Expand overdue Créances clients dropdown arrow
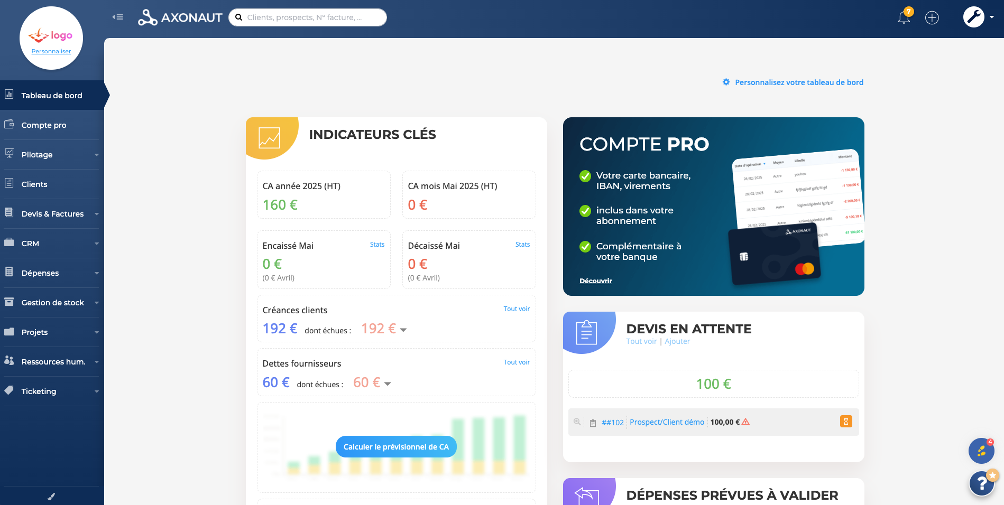Image resolution: width=1004 pixels, height=505 pixels. click(x=403, y=330)
